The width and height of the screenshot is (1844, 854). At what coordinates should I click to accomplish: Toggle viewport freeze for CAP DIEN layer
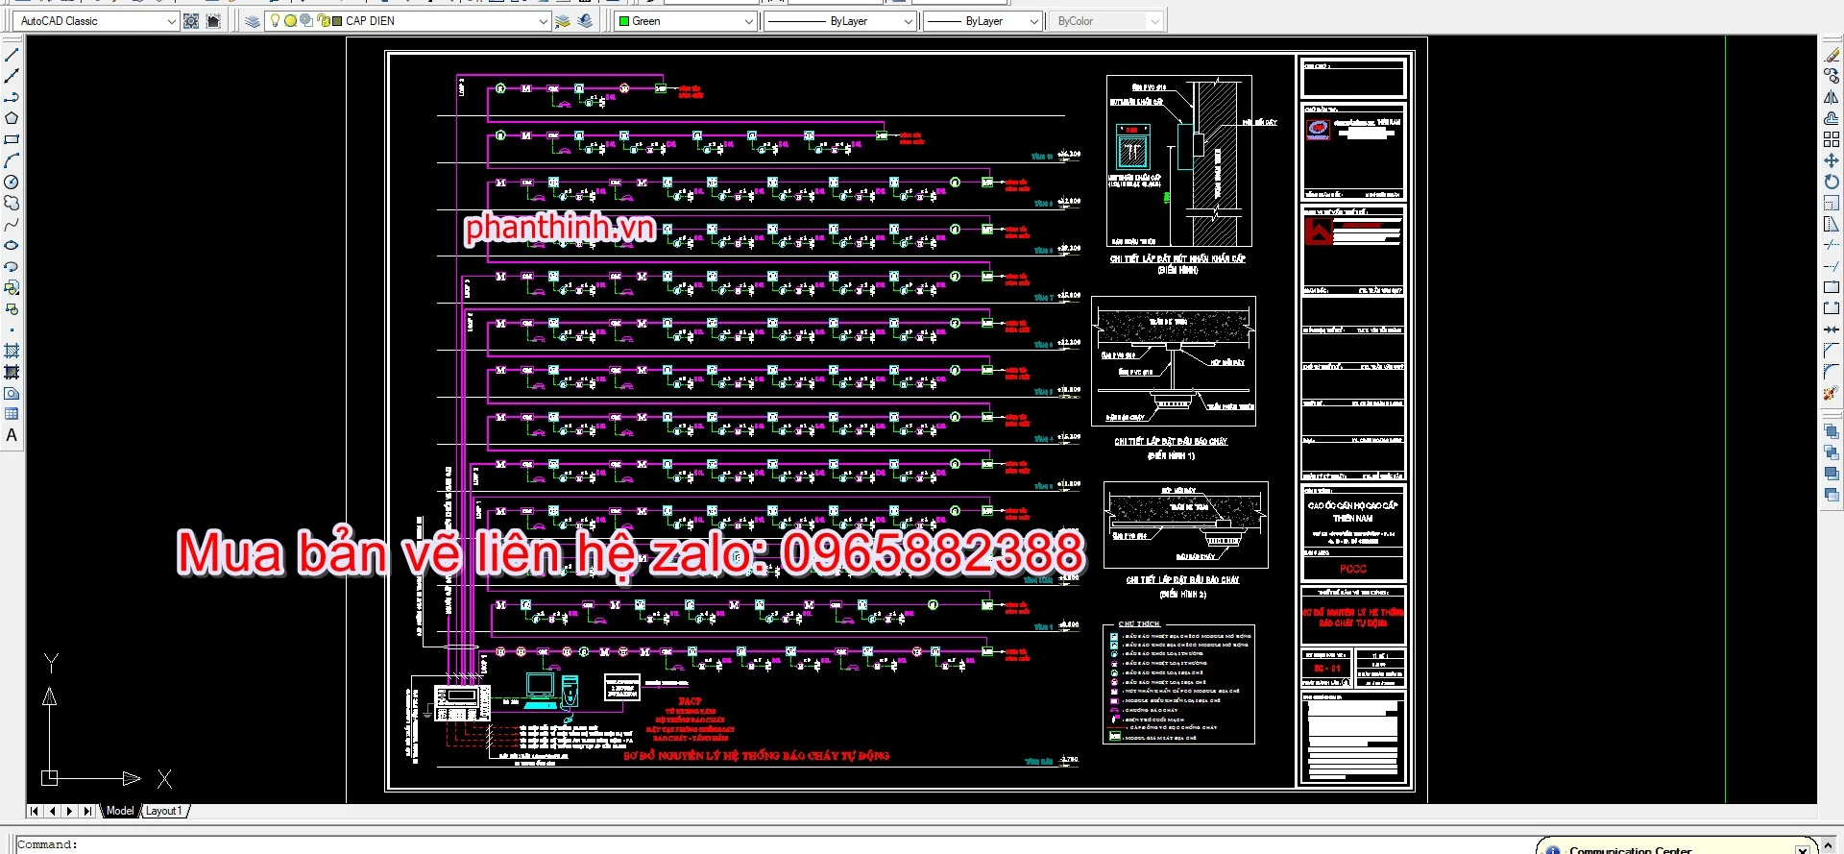[x=306, y=20]
